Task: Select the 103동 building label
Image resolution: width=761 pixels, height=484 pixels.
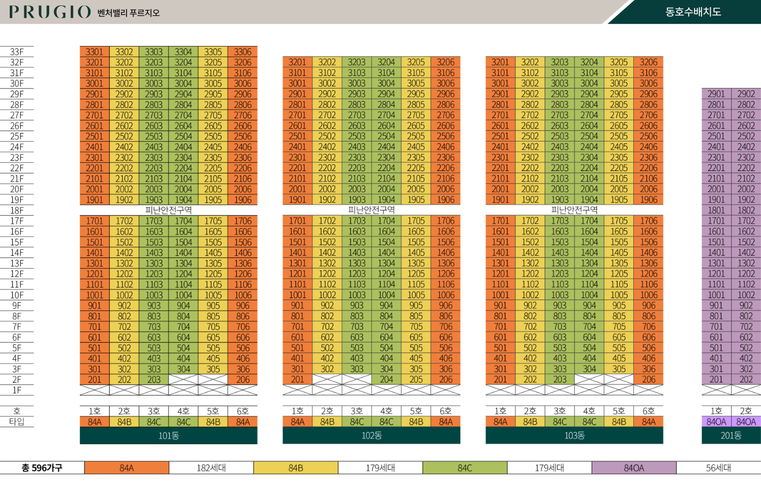Action: click(574, 436)
